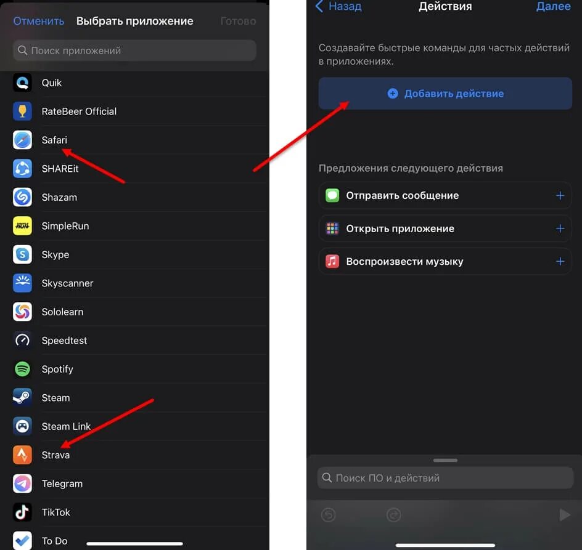Tap the Telegram app icon

point(22,483)
